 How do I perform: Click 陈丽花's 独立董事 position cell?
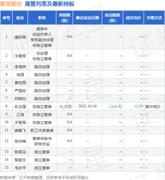click(42, 152)
